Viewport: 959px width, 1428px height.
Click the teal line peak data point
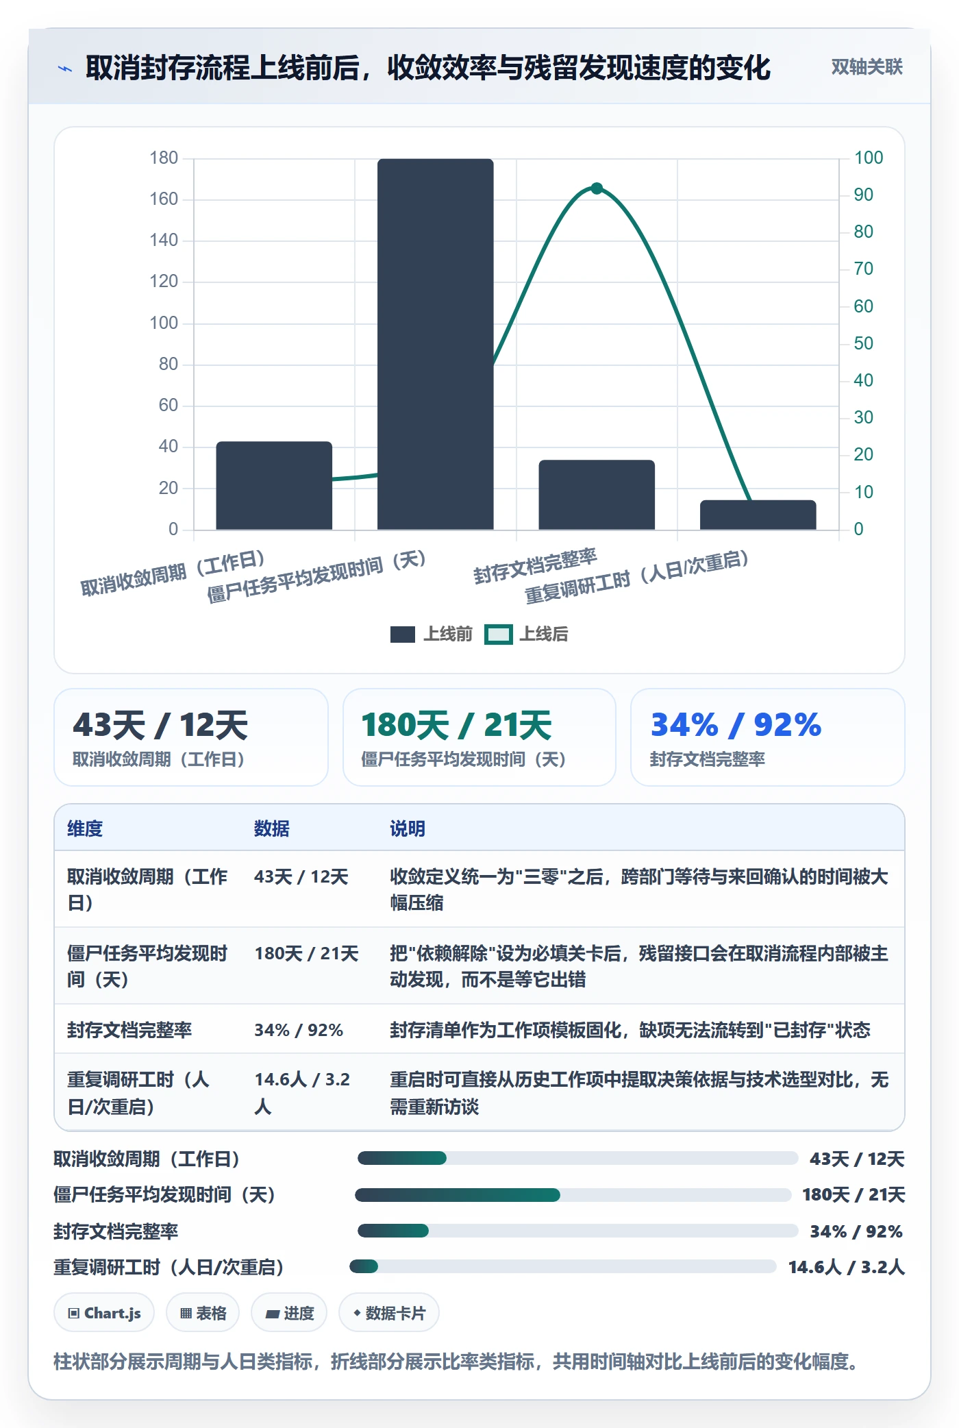click(x=597, y=188)
